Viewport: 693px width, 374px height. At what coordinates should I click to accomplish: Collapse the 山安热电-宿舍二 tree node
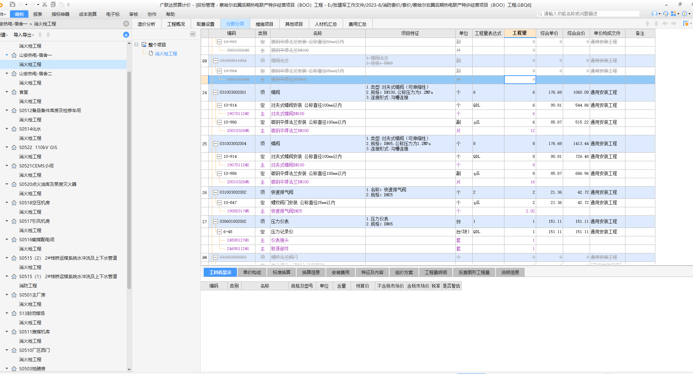[7, 73]
